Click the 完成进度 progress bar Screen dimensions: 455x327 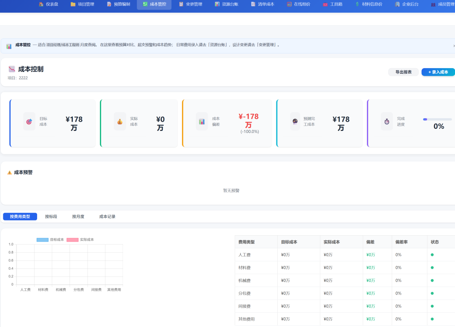(437, 120)
